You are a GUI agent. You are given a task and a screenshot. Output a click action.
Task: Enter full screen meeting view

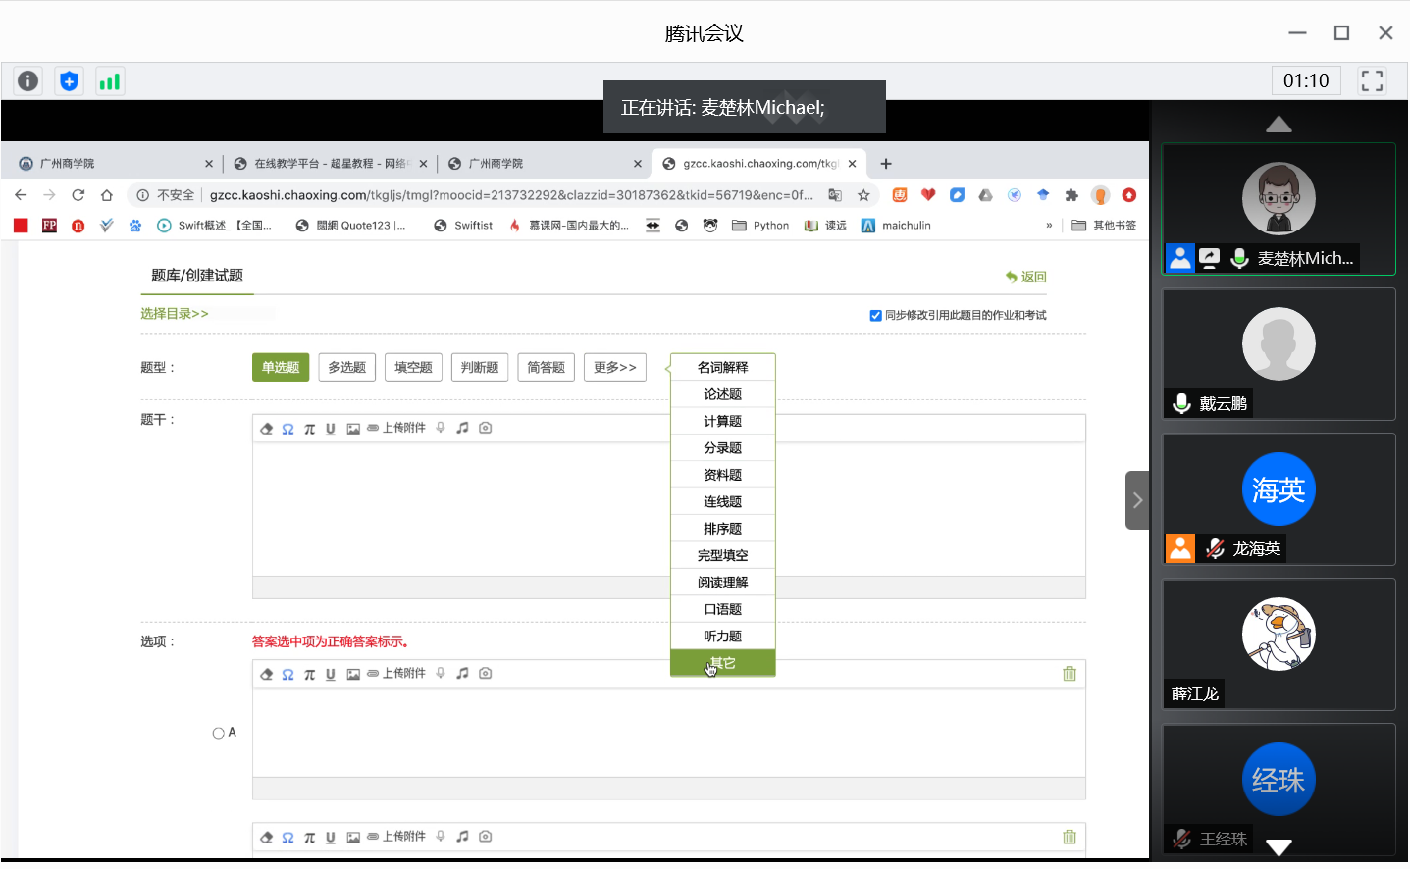[x=1372, y=80]
